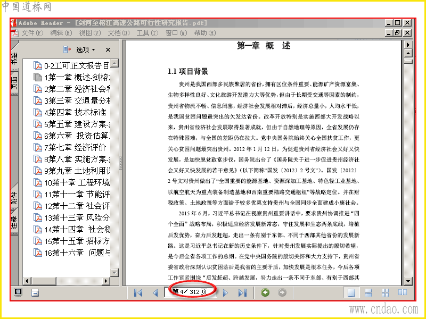Viewport: 426px width, 319px height.
Task: Switch to continuous facing layout
Action: coord(385,292)
